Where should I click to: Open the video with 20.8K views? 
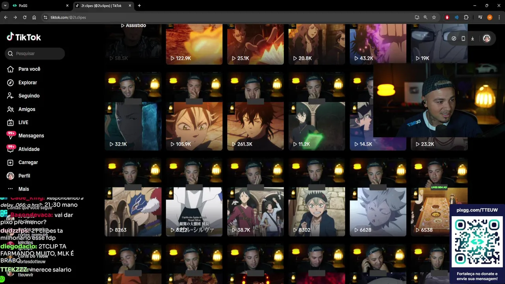tap(317, 44)
